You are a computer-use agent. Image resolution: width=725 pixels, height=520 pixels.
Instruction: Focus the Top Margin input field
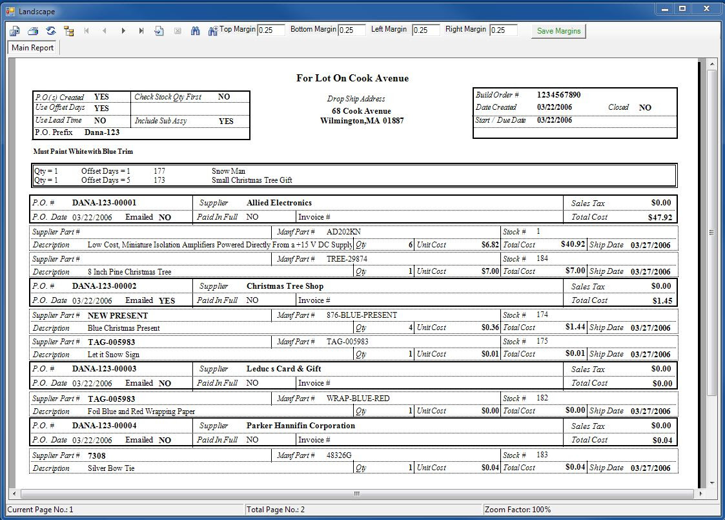pos(271,30)
